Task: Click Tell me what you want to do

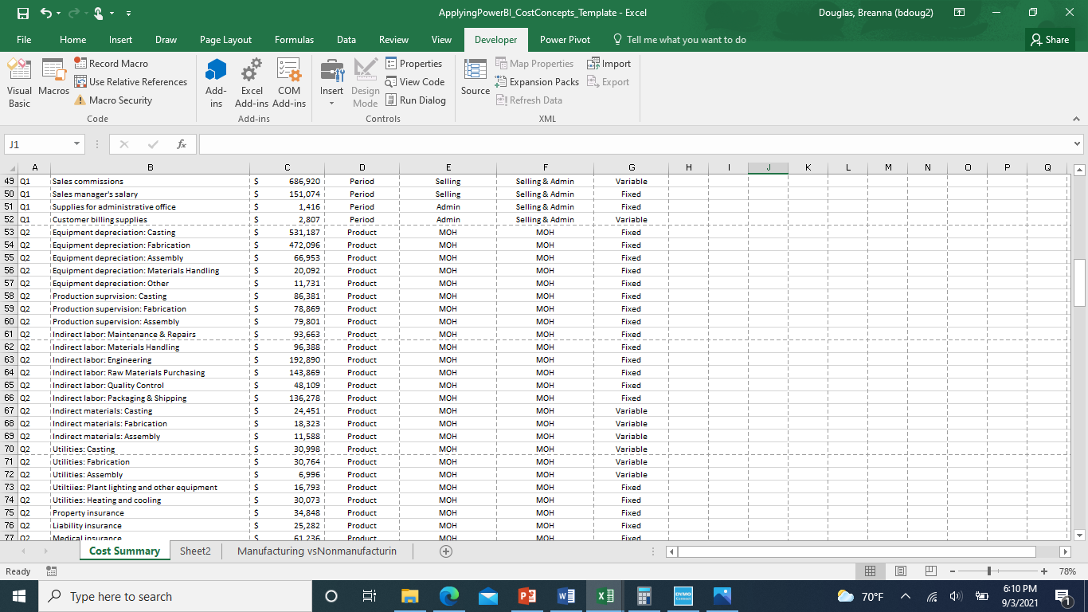Action: pos(689,39)
